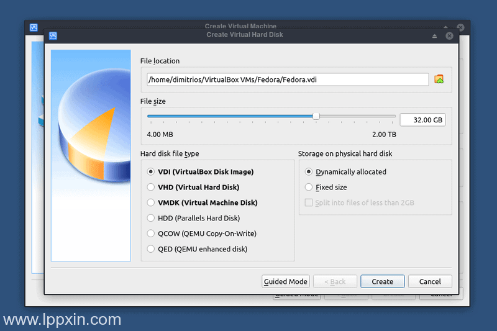Select VHD (Virtual Hard Disk) type

point(193,187)
